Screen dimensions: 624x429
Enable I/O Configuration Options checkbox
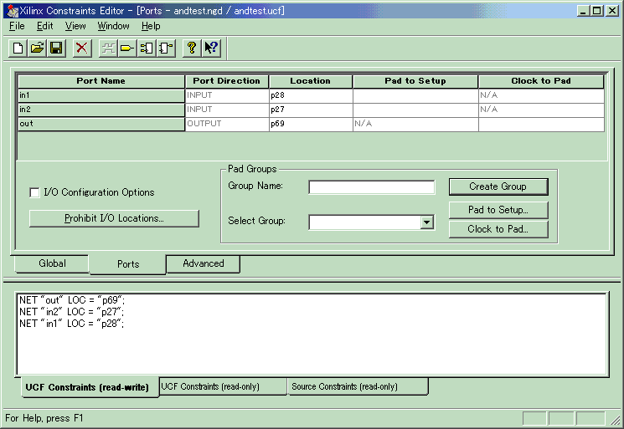[34, 192]
